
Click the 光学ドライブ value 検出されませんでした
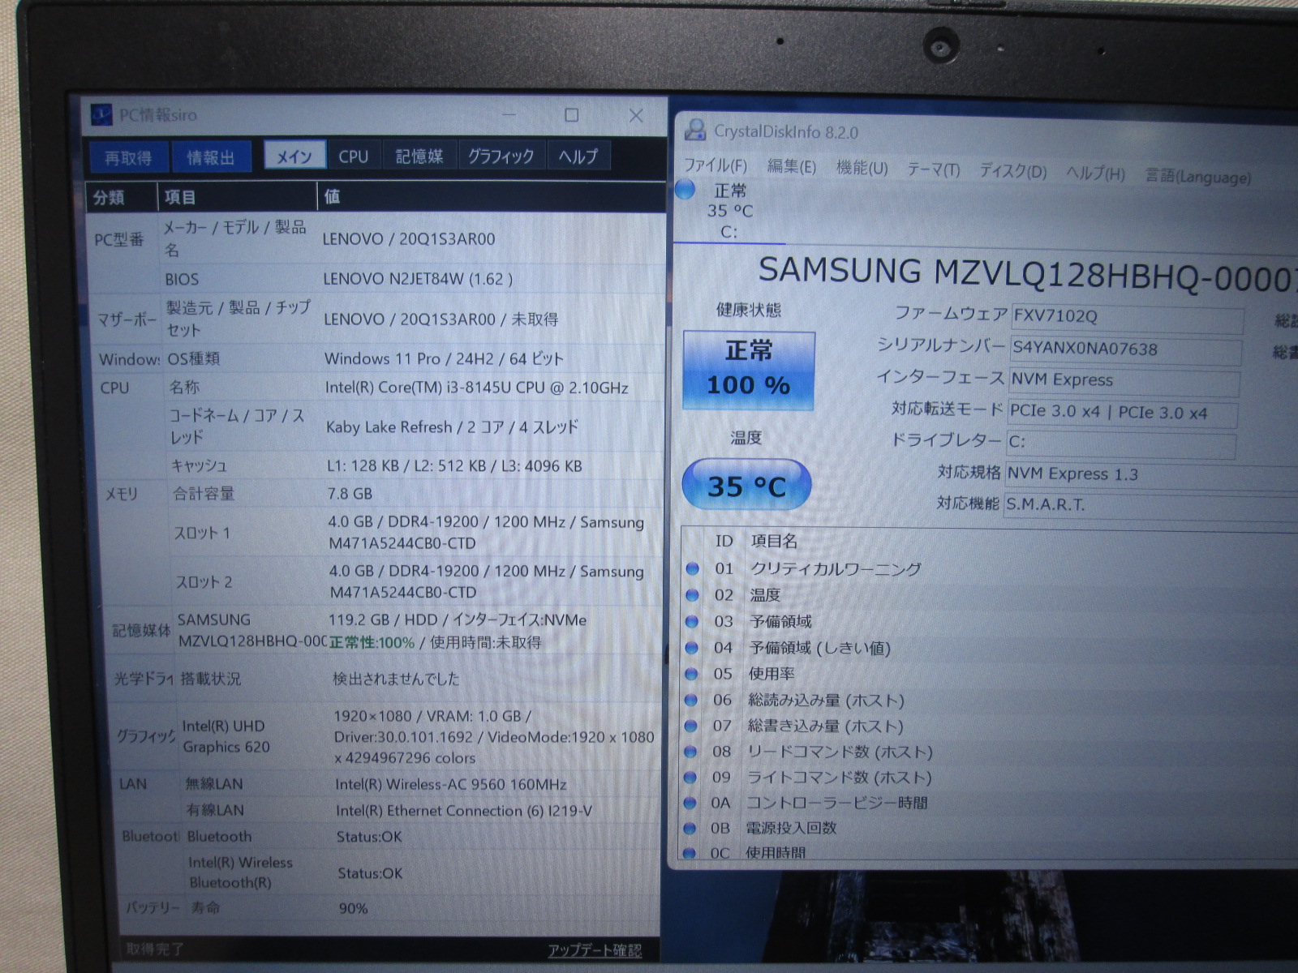pos(396,679)
